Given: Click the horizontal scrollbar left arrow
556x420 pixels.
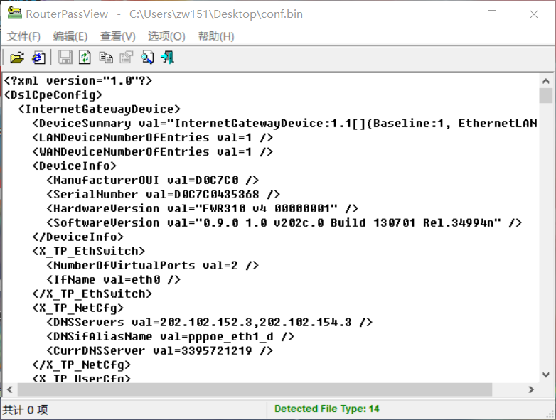Looking at the screenshot, I should [10, 389].
